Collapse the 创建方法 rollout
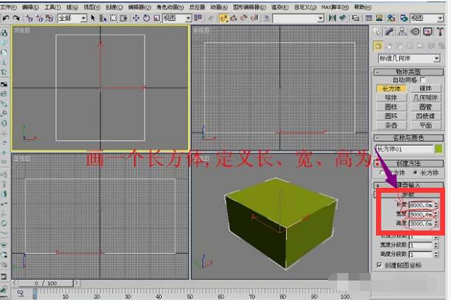This screenshot has height=300, width=451. [x=408, y=164]
